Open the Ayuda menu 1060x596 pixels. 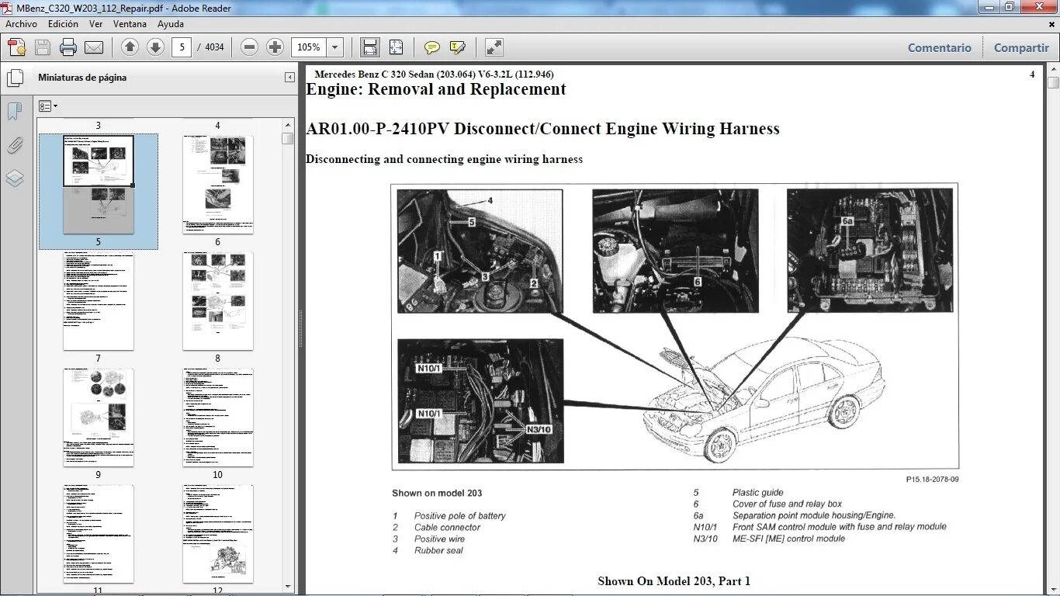pyautogui.click(x=171, y=24)
